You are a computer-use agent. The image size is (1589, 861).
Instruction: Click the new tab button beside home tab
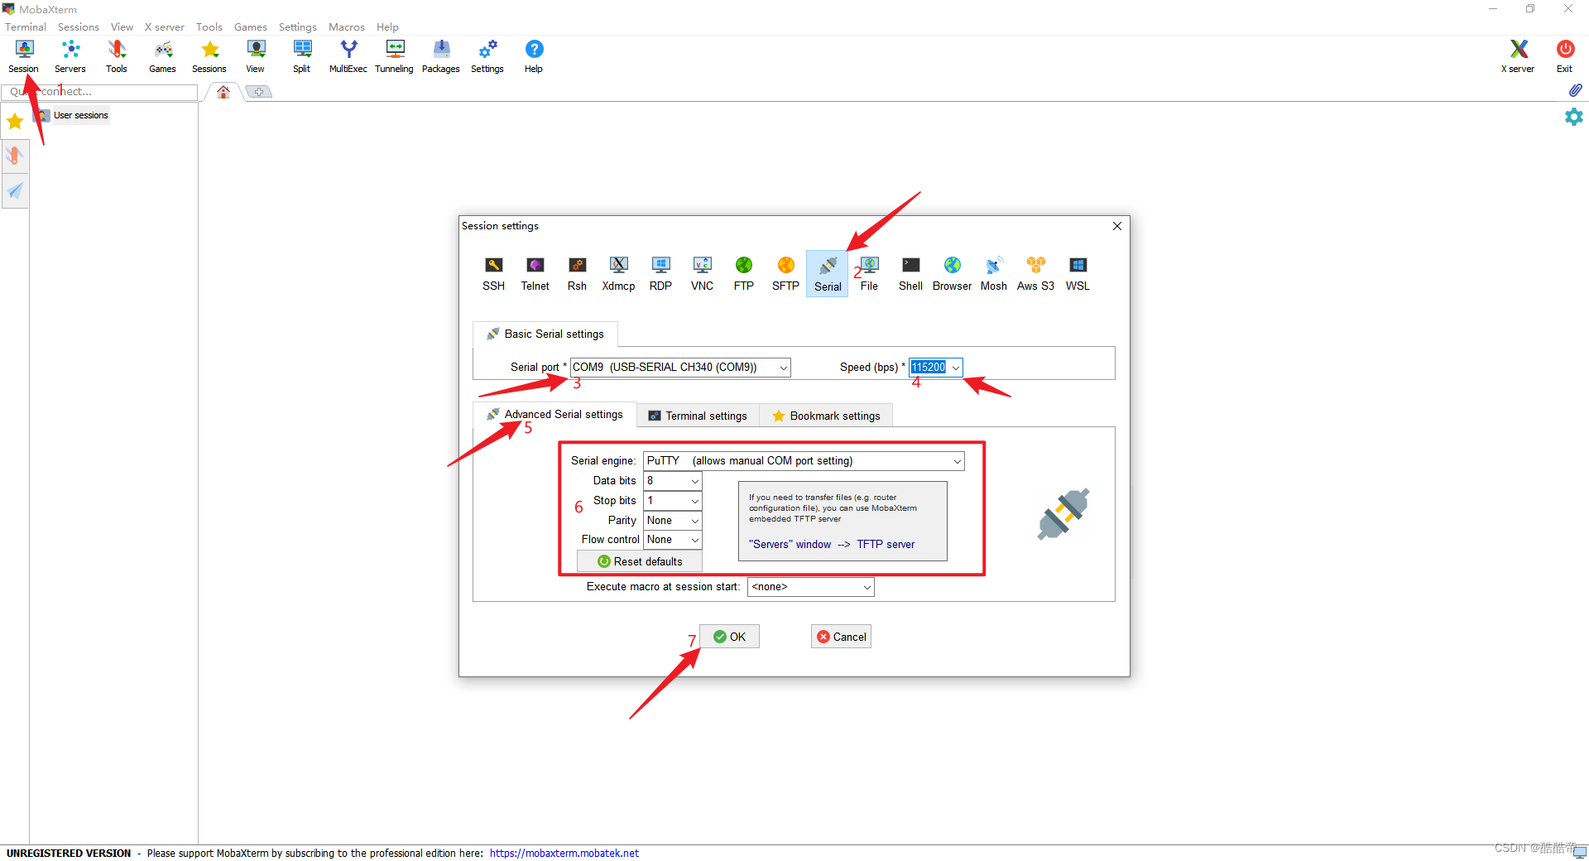pyautogui.click(x=259, y=92)
